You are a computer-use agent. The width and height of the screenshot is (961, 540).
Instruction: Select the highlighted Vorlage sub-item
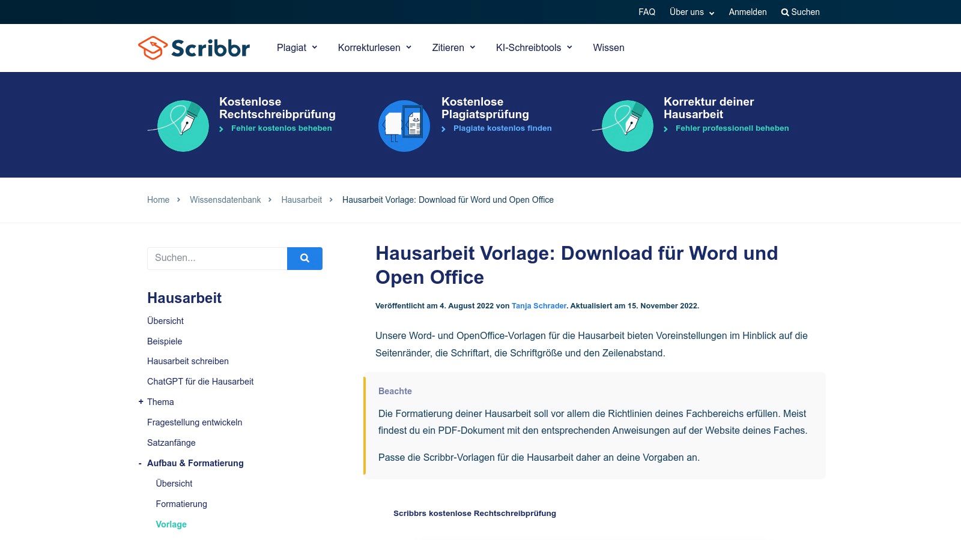point(171,524)
